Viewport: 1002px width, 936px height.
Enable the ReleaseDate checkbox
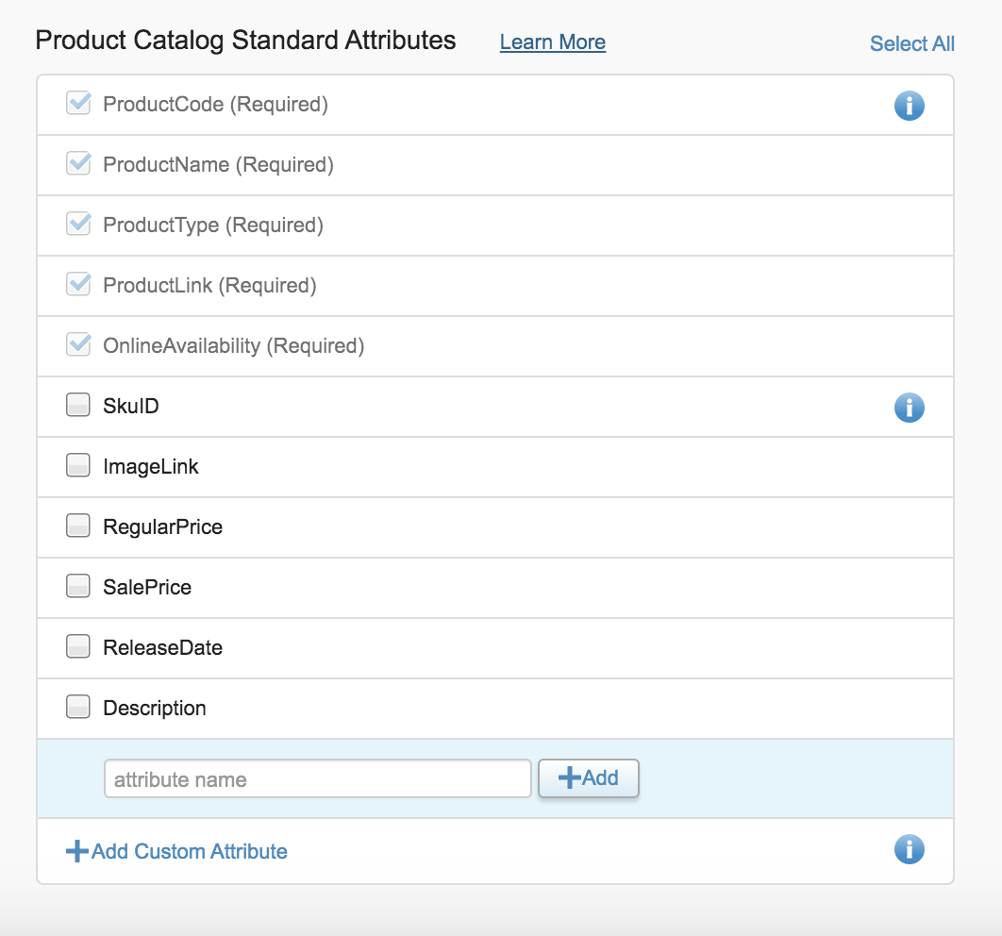pyautogui.click(x=78, y=647)
